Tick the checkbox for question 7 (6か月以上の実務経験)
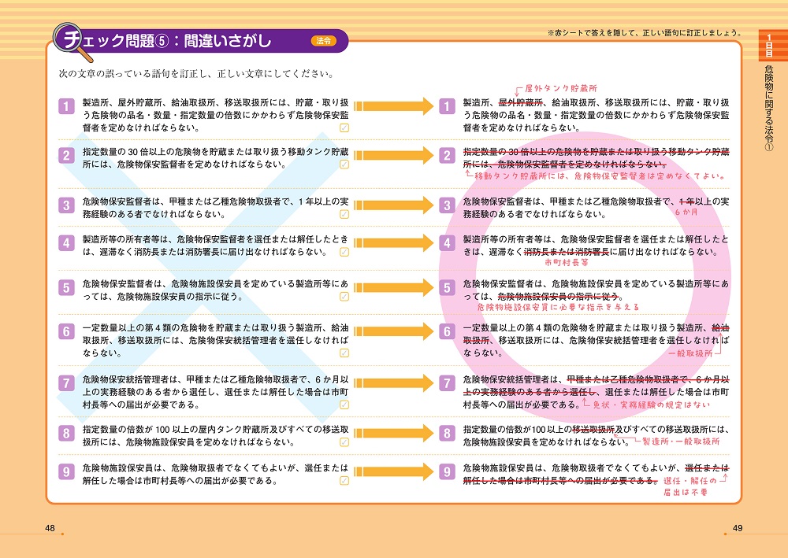 point(344,405)
